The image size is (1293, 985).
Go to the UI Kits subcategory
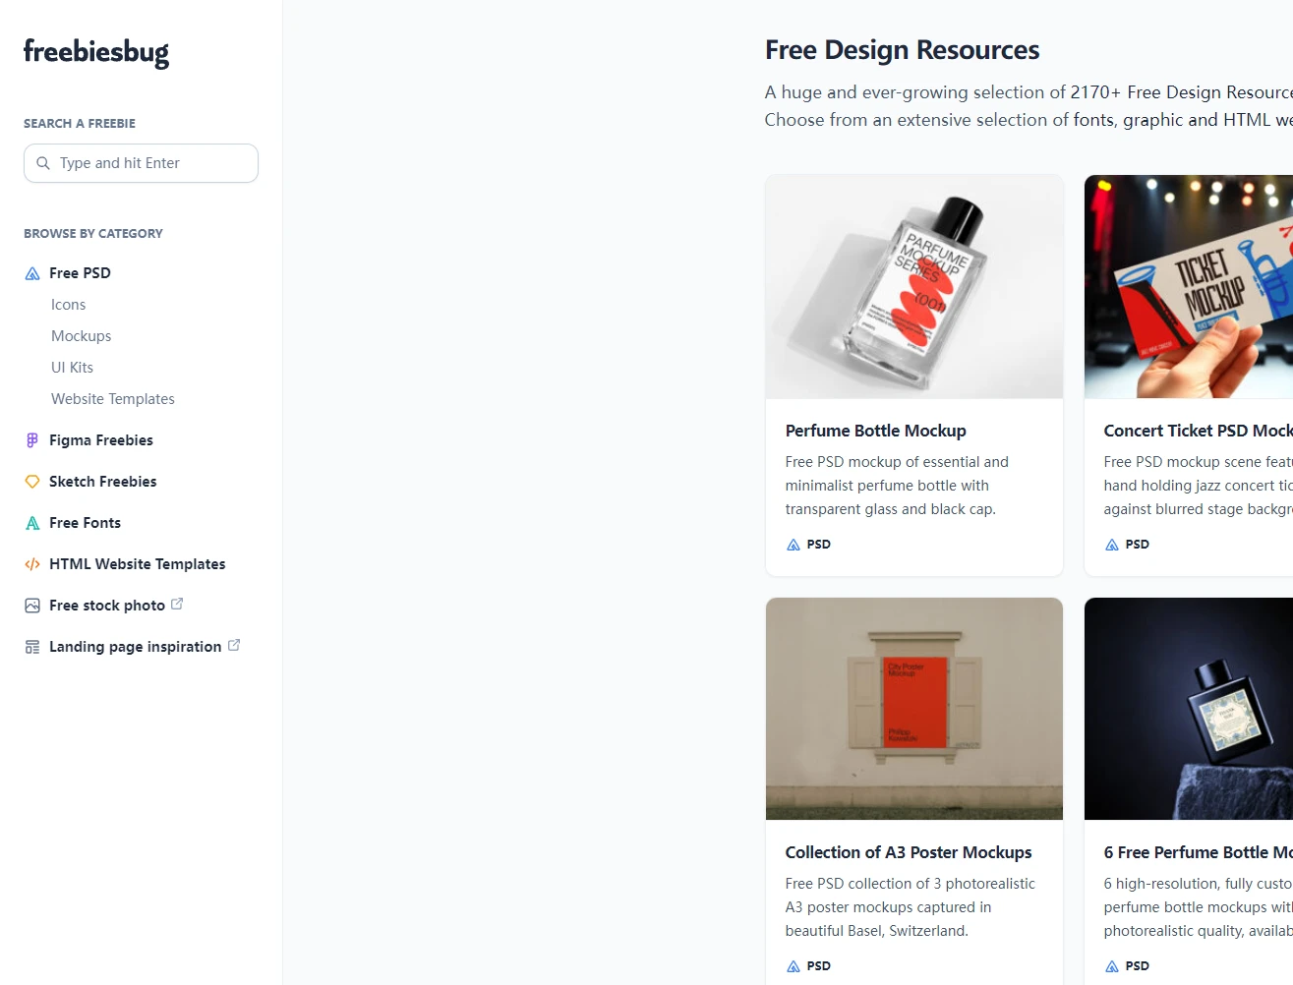click(72, 368)
